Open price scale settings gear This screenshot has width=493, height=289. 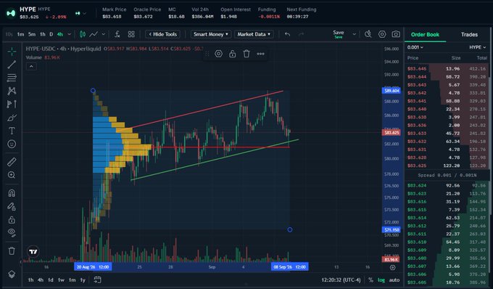click(392, 268)
